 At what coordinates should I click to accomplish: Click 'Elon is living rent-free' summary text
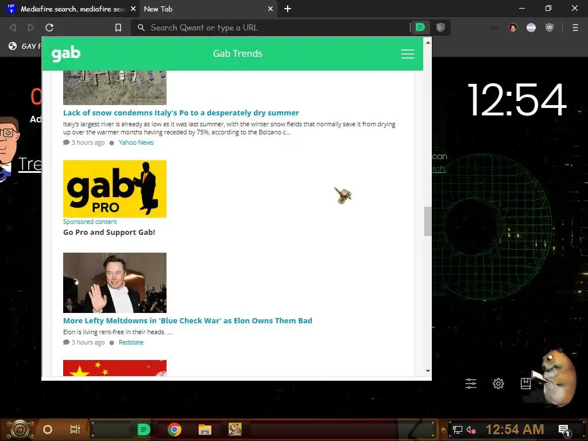(117, 332)
